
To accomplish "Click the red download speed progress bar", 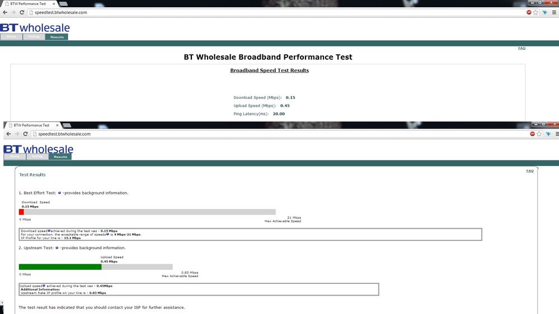I will click(21, 212).
